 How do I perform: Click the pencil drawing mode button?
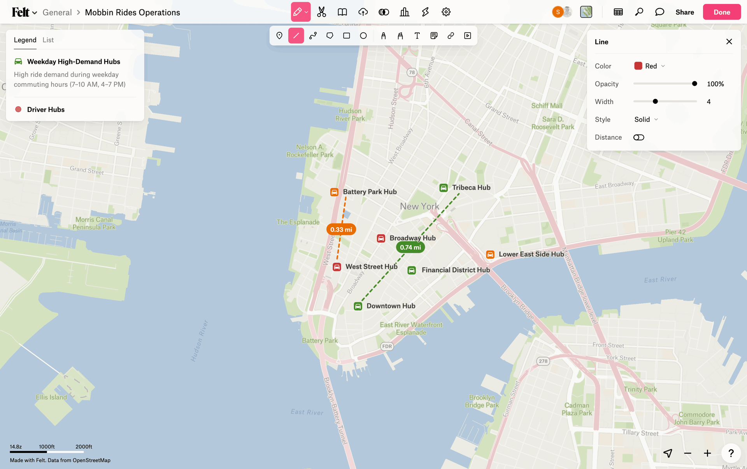298,12
